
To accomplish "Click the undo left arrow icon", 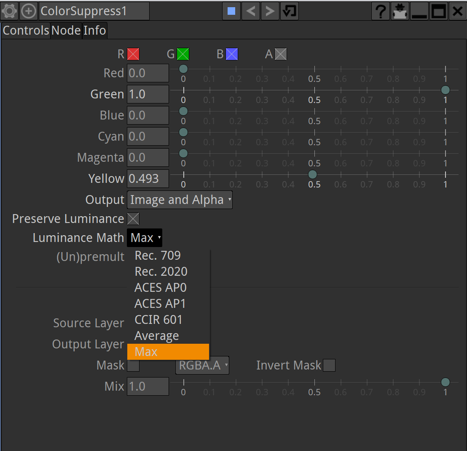I will (x=250, y=11).
